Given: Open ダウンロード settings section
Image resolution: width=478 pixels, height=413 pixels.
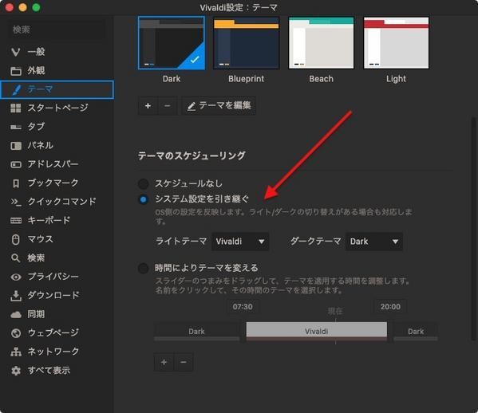Looking at the screenshot, I should coord(57,296).
